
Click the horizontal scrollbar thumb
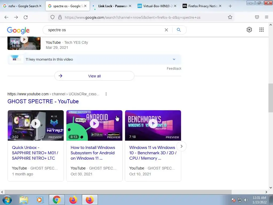(118, 192)
